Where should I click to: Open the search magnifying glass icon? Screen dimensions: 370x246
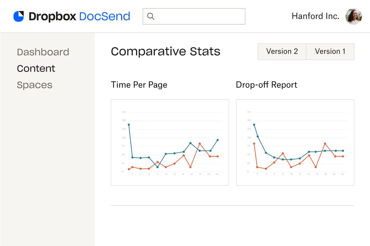pos(151,16)
